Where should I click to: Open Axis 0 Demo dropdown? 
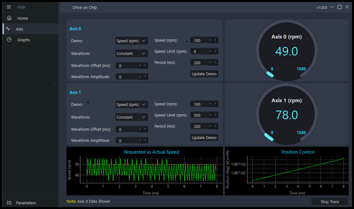131,41
